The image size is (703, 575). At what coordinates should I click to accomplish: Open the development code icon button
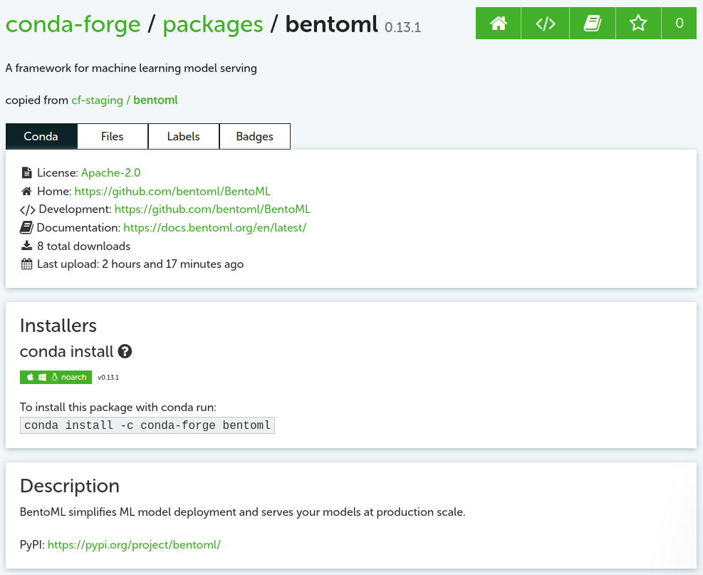(x=545, y=24)
